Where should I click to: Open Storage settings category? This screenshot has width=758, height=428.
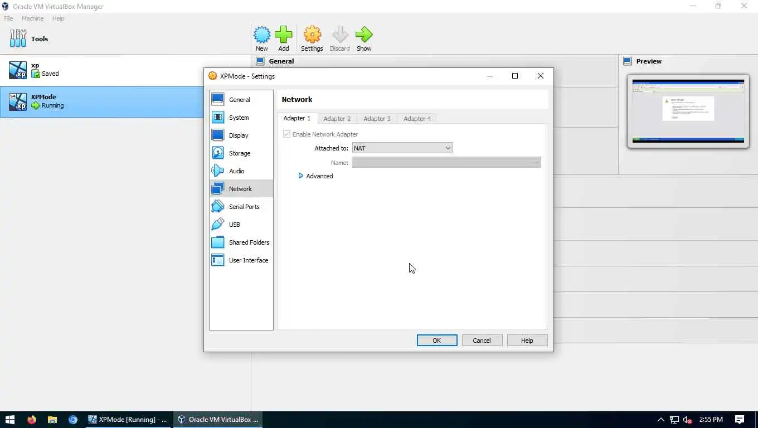[241, 153]
